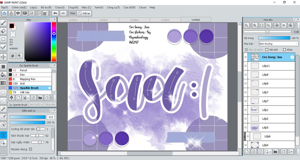This screenshot has width=300, height=160.
Task: Open settings gear of Cre bong: Juu layer
Action: pos(292,57)
